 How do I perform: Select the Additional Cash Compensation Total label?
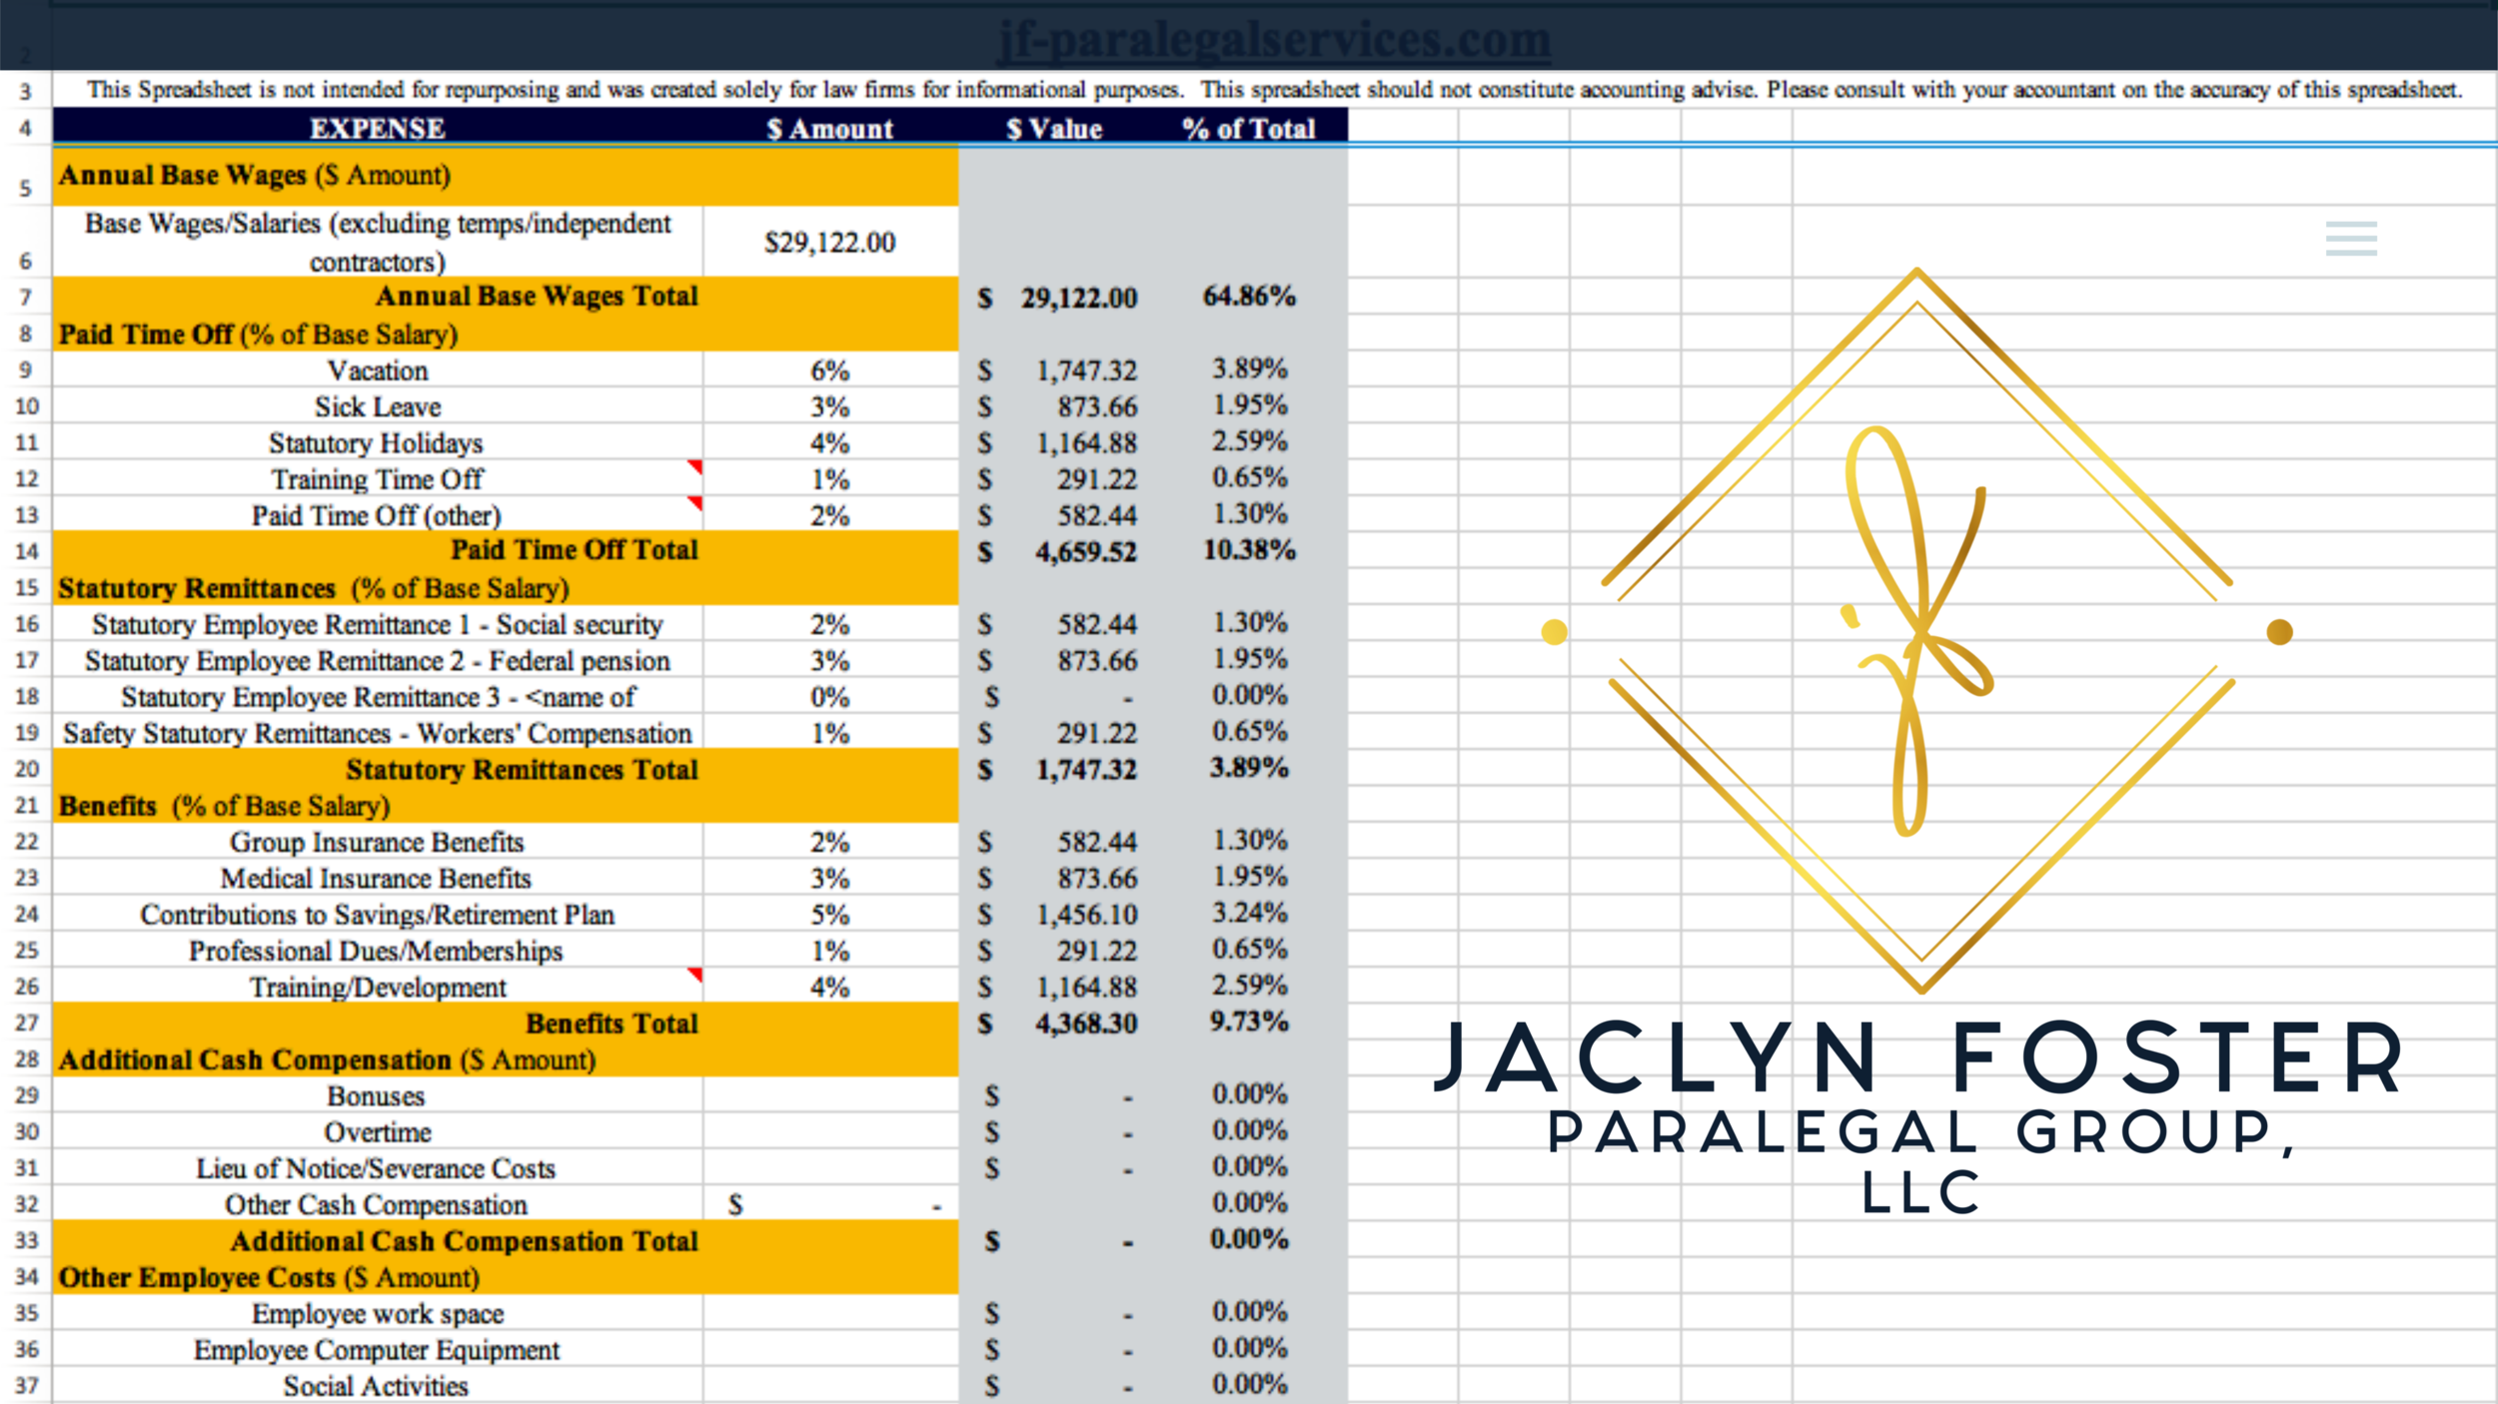coord(465,1241)
